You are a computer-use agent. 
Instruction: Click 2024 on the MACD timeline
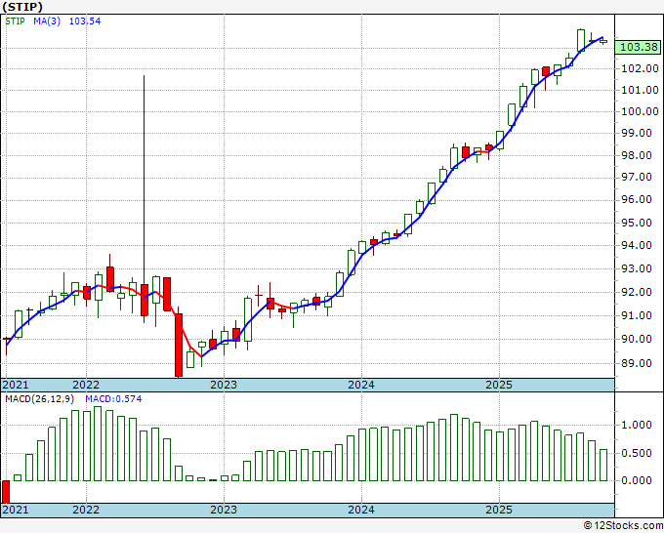[361, 510]
